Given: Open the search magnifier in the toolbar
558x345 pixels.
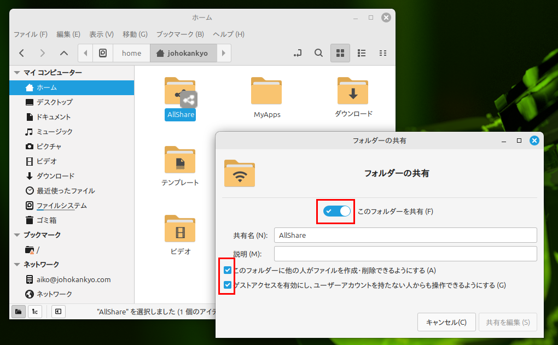Looking at the screenshot, I should (318, 53).
